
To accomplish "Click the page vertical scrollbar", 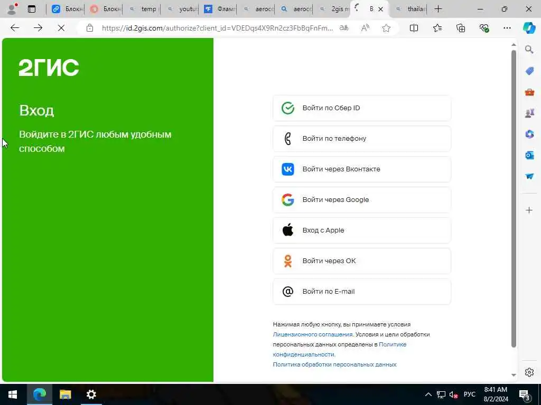I will click(x=514, y=199).
